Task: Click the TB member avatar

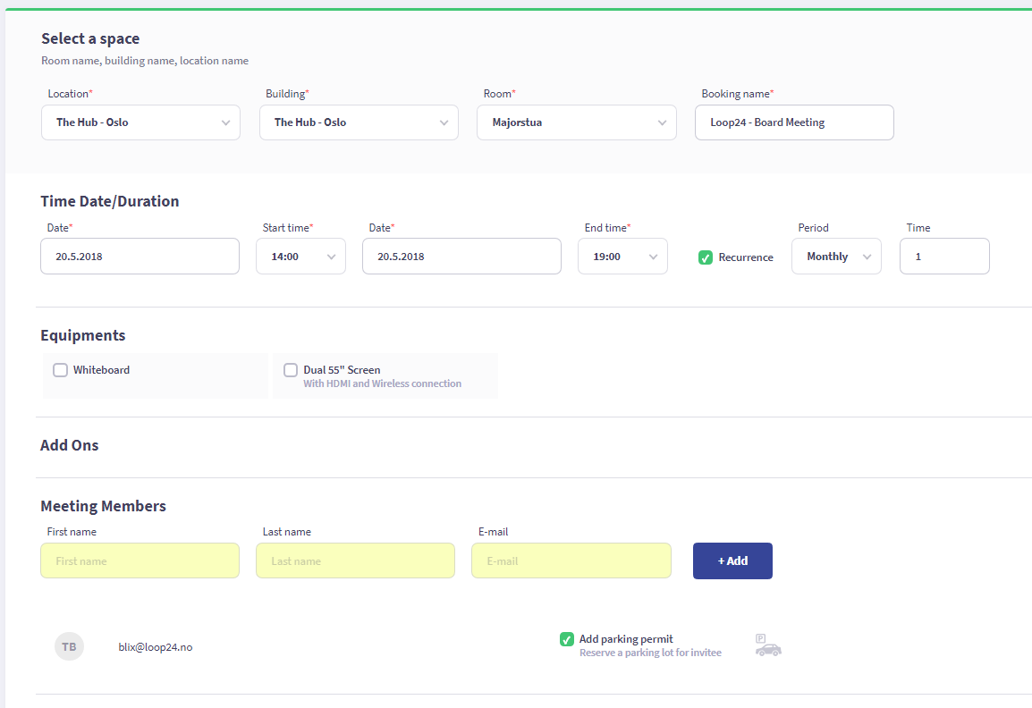Action: coord(69,646)
